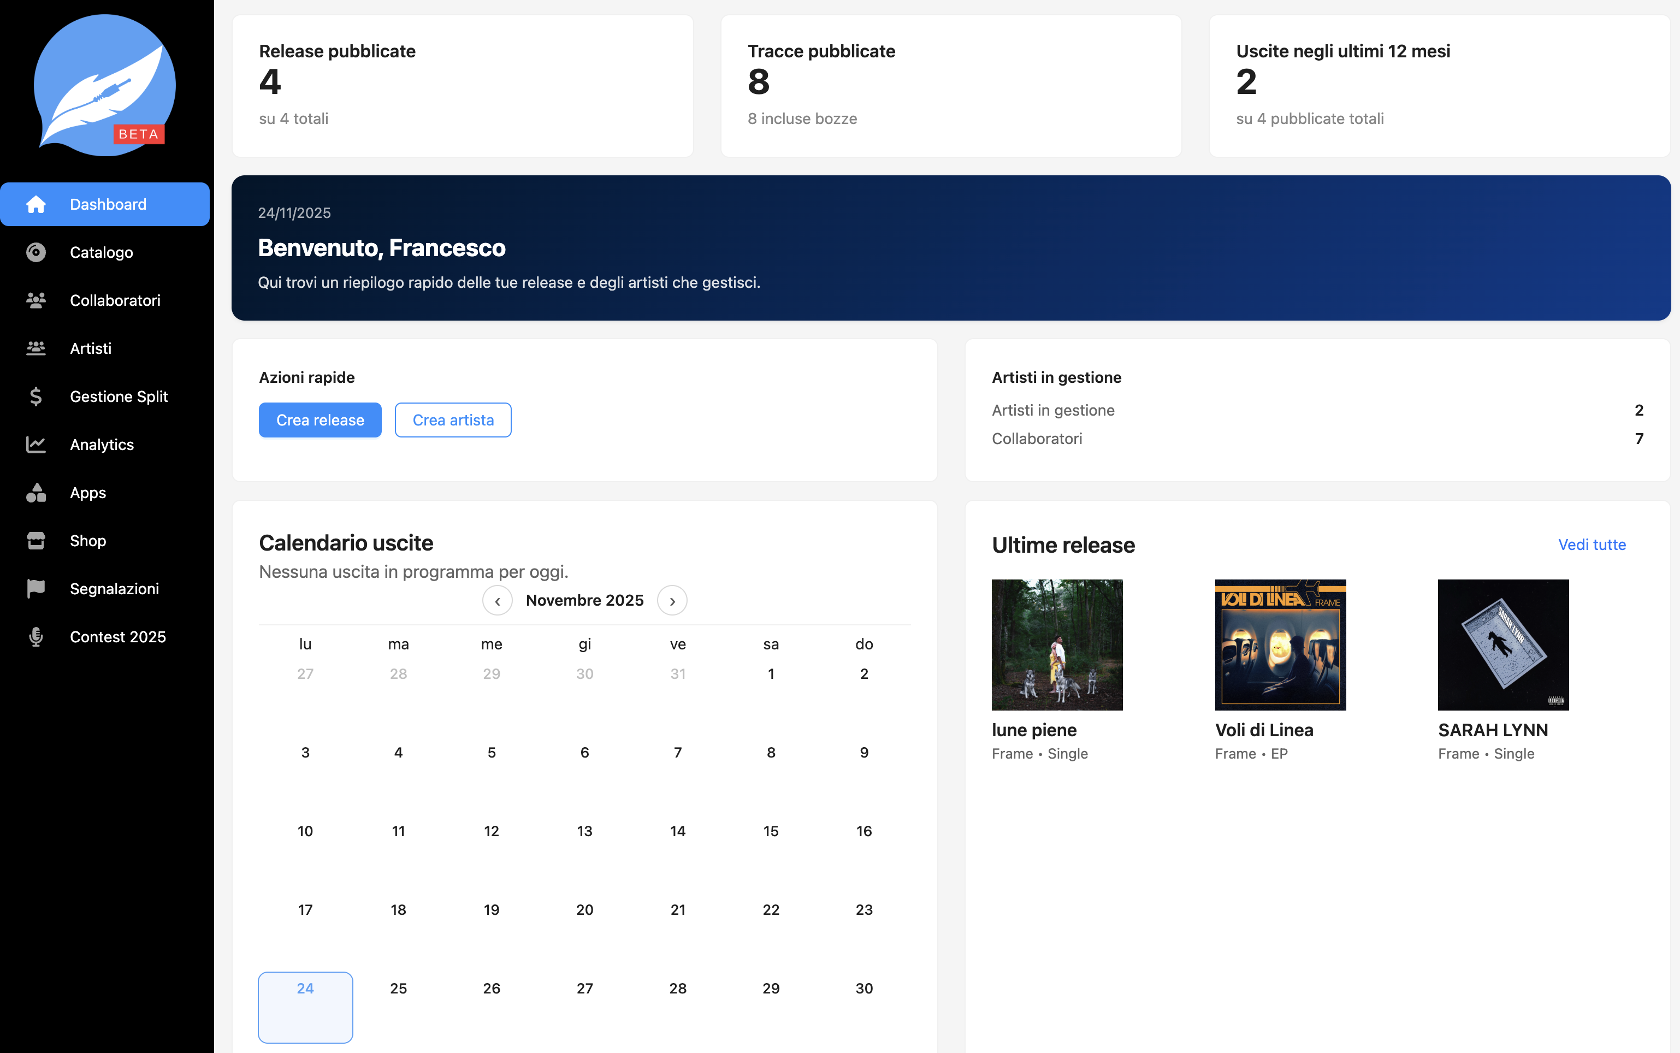Navigate to Contest 2025 from the sidebar
Screen dimensions: 1680x1053
coord(117,636)
